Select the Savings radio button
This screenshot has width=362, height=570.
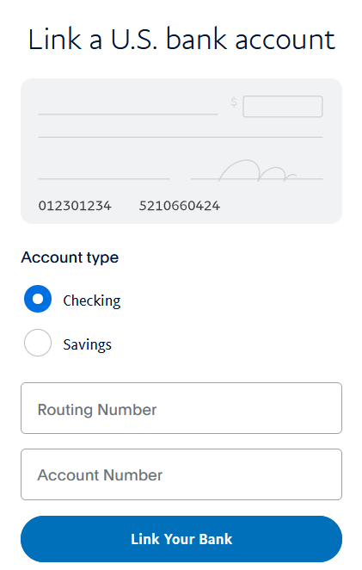click(x=38, y=343)
